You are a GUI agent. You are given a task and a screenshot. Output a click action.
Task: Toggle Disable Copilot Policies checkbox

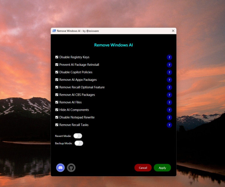click(x=57, y=72)
